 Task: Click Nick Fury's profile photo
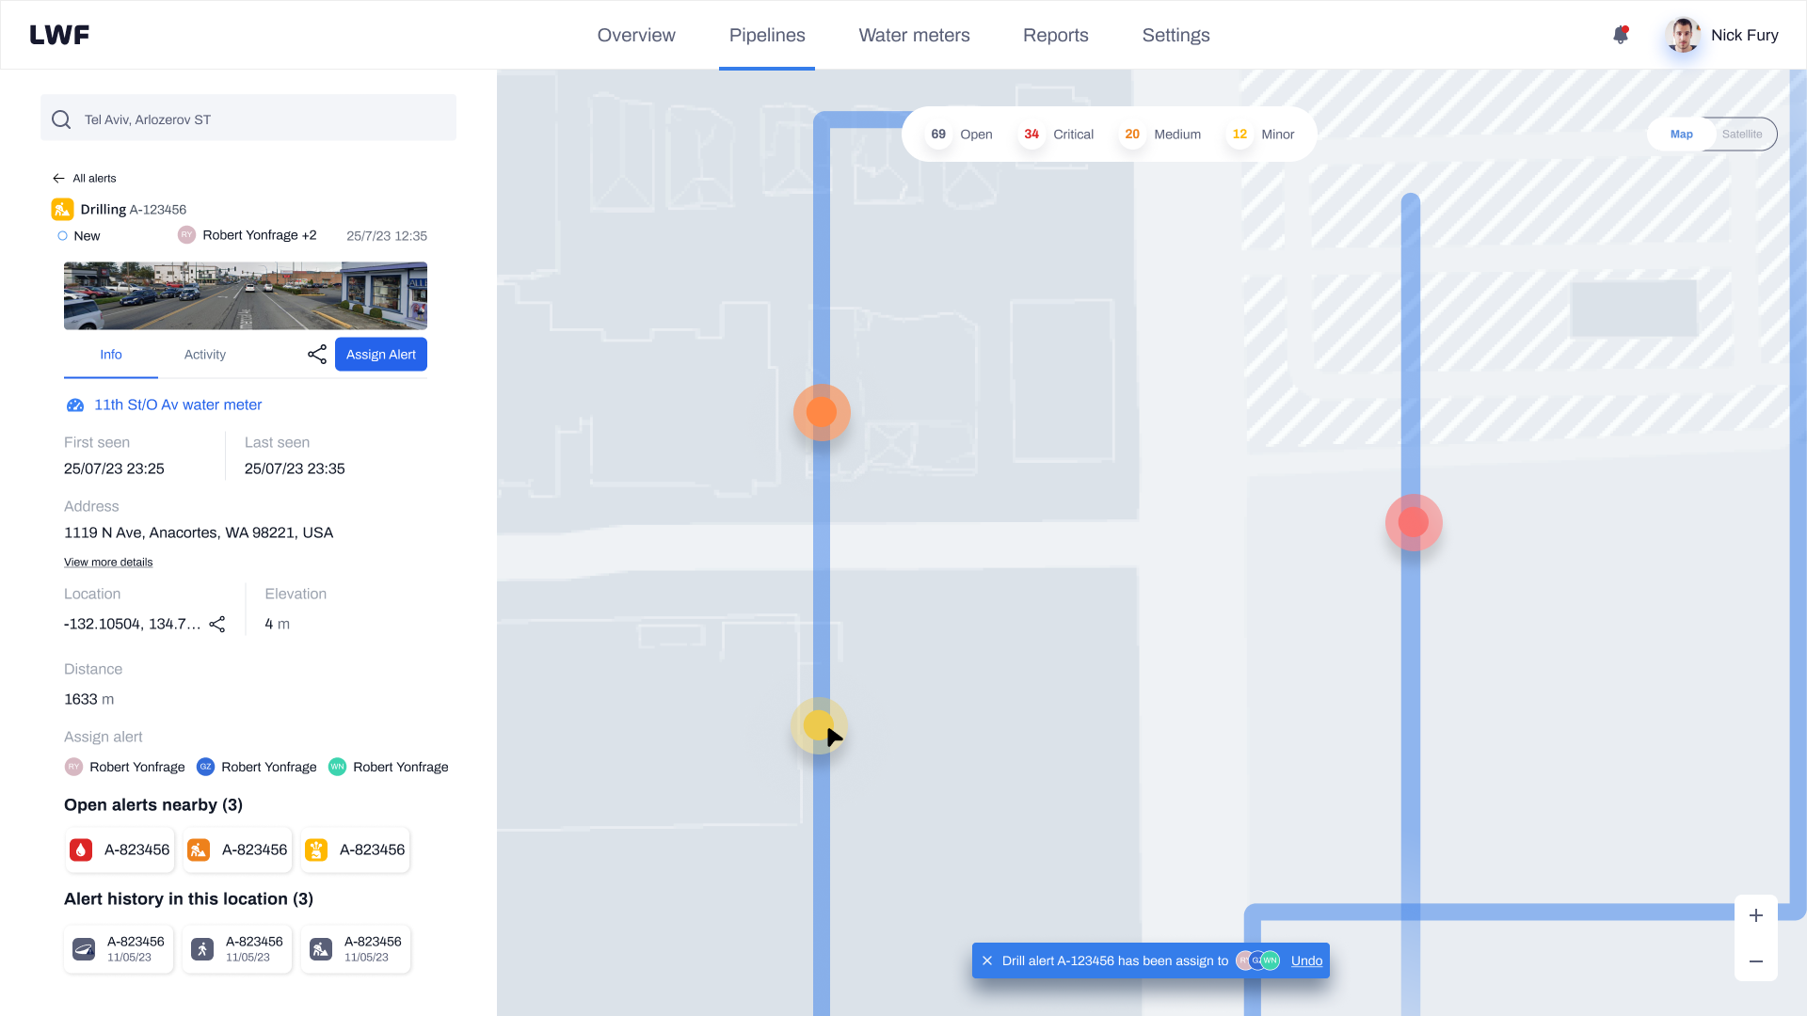click(1683, 35)
